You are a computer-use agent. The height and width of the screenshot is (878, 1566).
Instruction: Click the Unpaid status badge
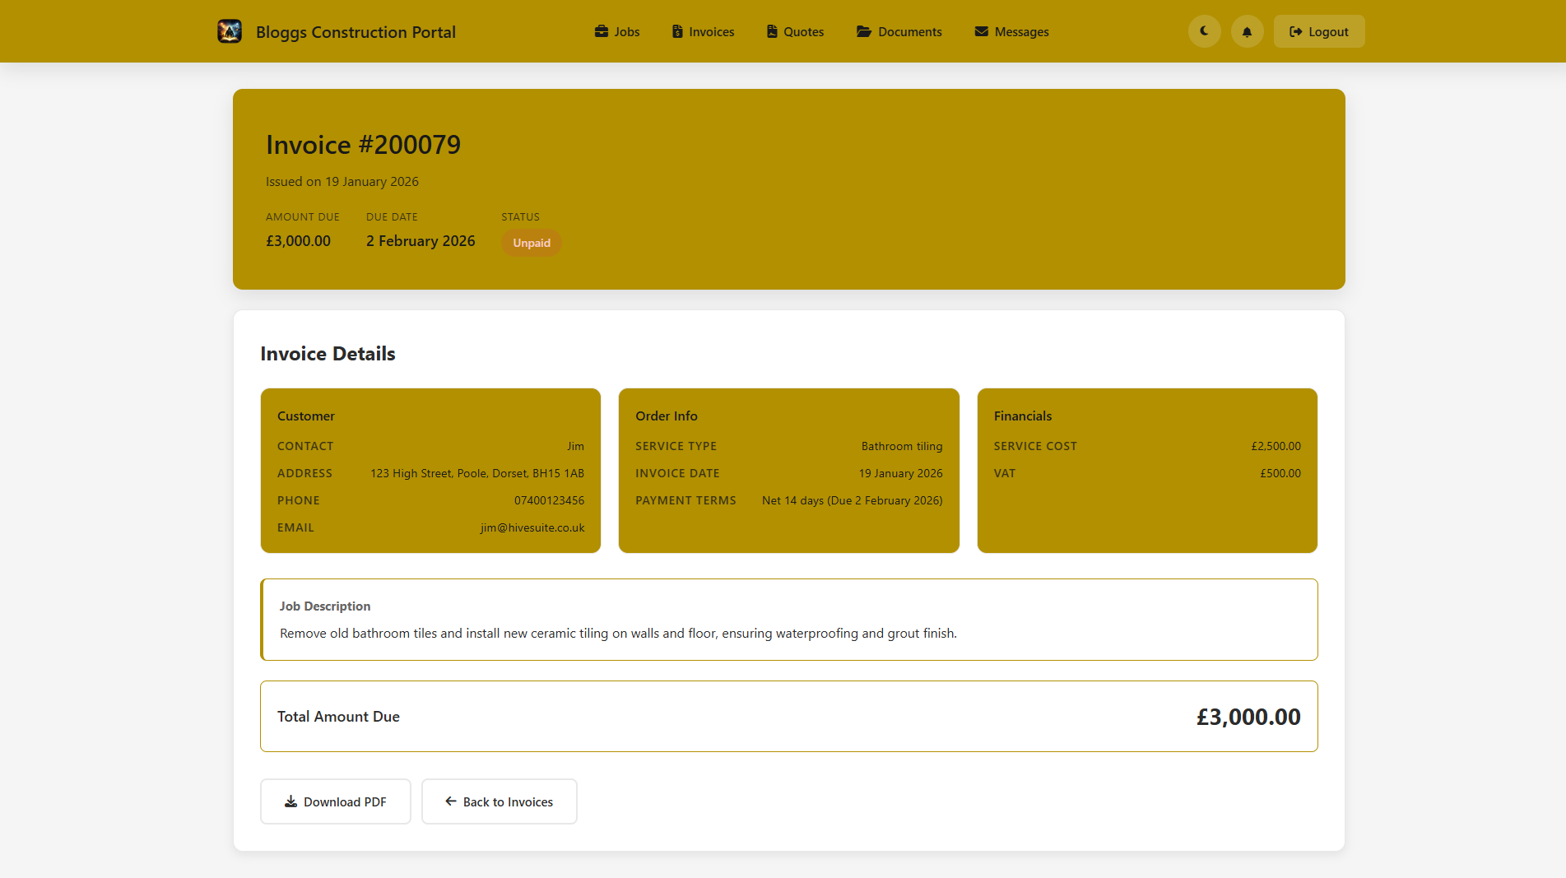(x=531, y=243)
